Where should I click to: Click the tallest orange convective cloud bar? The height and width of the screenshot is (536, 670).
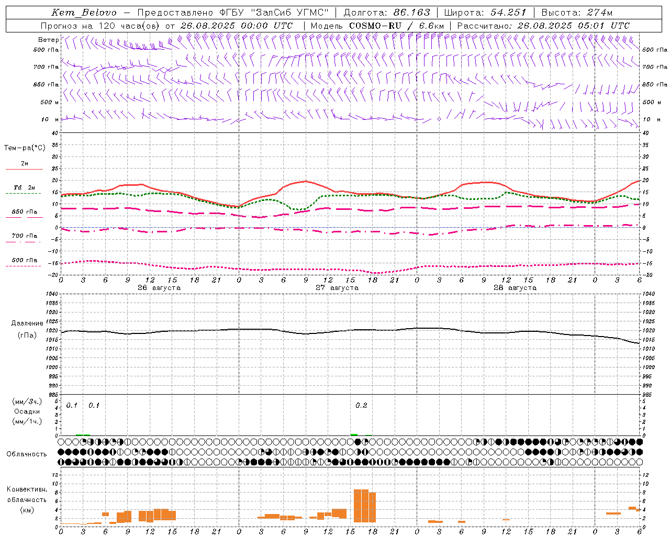click(x=361, y=506)
